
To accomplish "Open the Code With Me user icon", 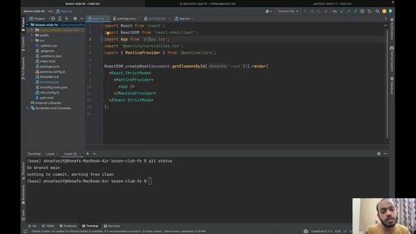I will click(x=268, y=11).
